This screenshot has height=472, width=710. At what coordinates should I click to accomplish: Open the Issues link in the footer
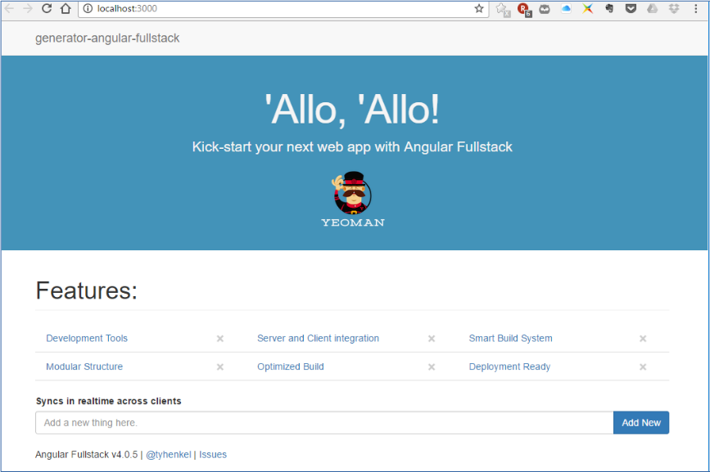[x=213, y=454]
